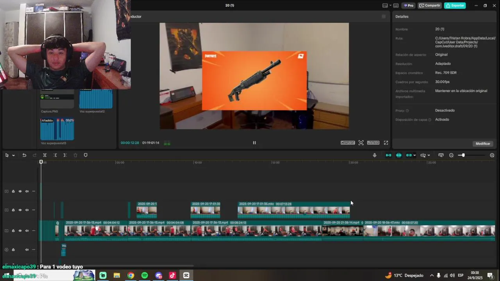Hide the top video track
This screenshot has width=500, height=281.
(20, 191)
